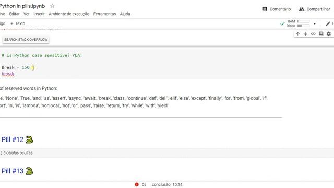Move cell up with arrow icon
The height and width of the screenshot is (188, 334).
pos(298,33)
